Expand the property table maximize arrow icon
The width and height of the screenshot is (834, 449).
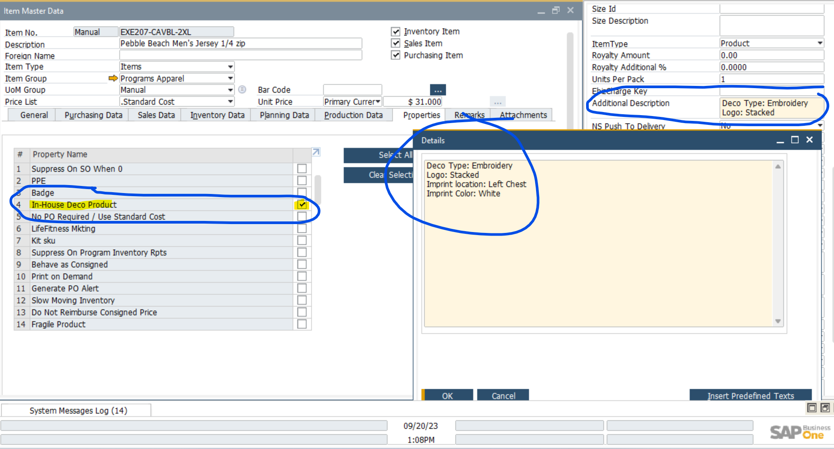click(316, 152)
